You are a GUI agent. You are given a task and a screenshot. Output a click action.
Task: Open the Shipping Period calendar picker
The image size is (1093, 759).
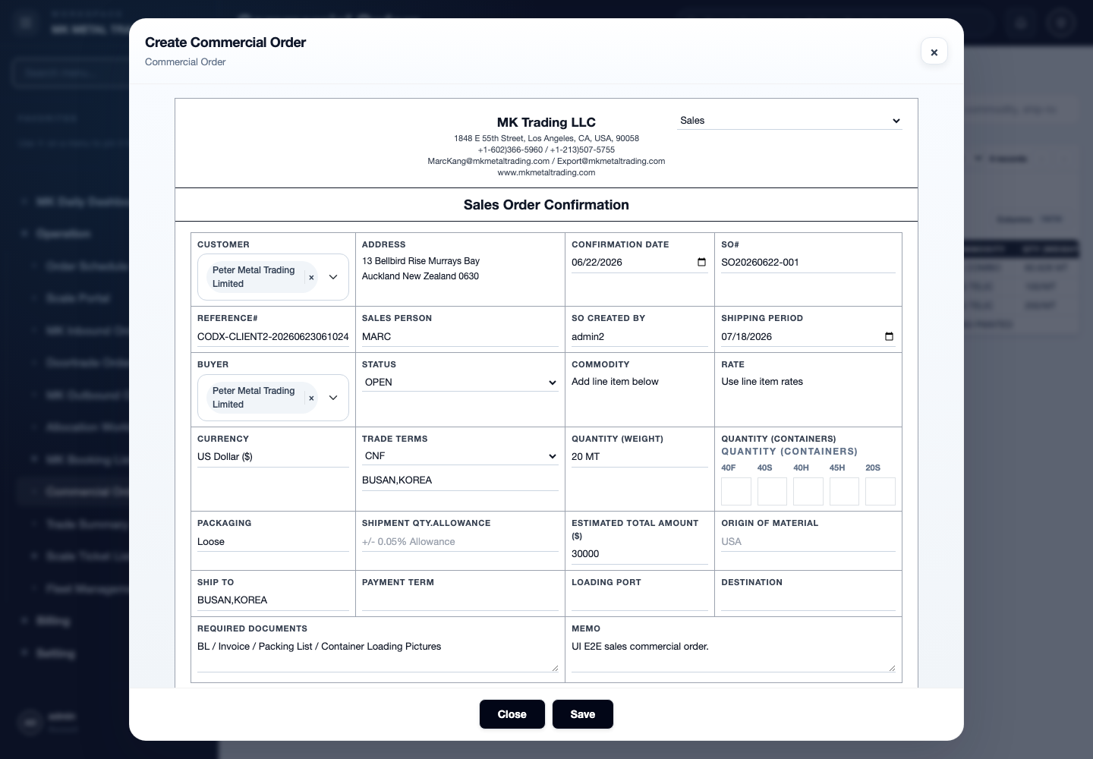pos(889,337)
